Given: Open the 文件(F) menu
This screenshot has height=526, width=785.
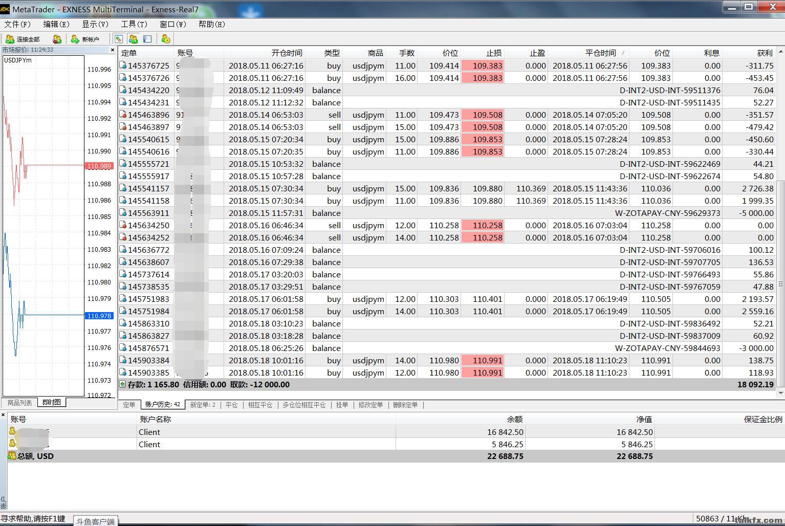Looking at the screenshot, I should pos(17,24).
